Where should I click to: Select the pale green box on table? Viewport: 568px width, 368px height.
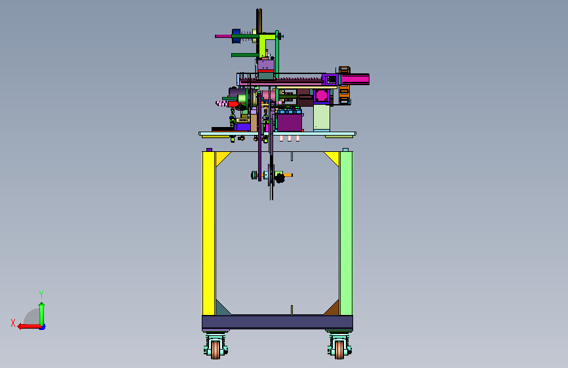tap(322, 118)
